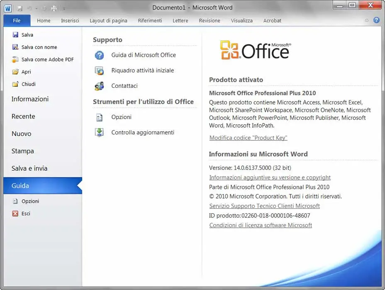Select the Lettere tab
Viewport: 385px width, 290px height.
coord(180,21)
